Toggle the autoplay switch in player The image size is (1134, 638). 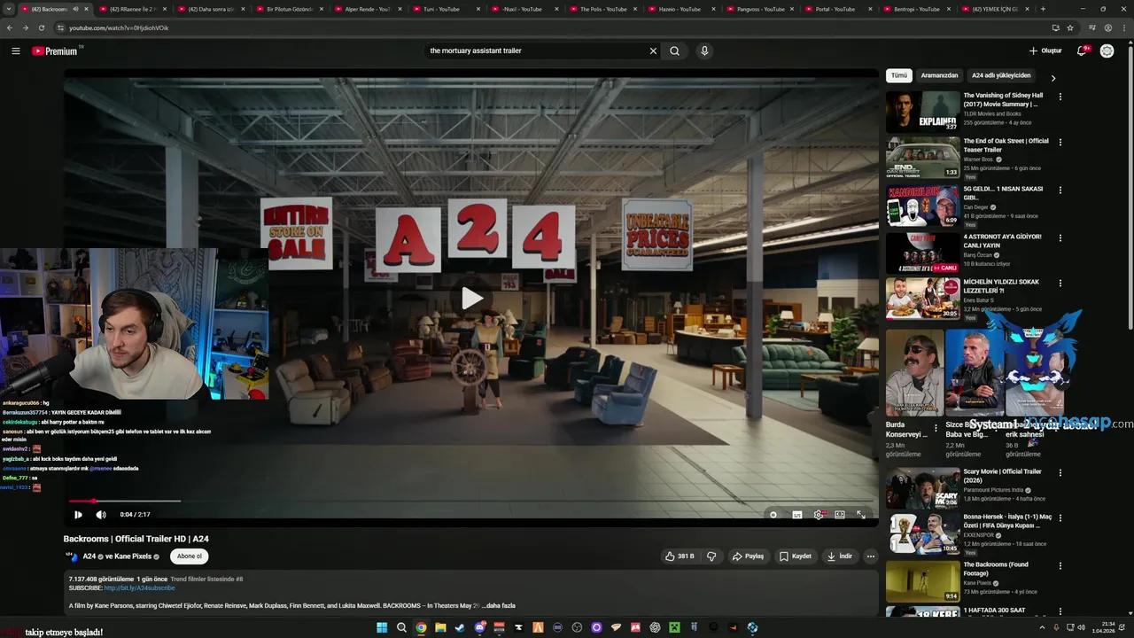(x=773, y=514)
